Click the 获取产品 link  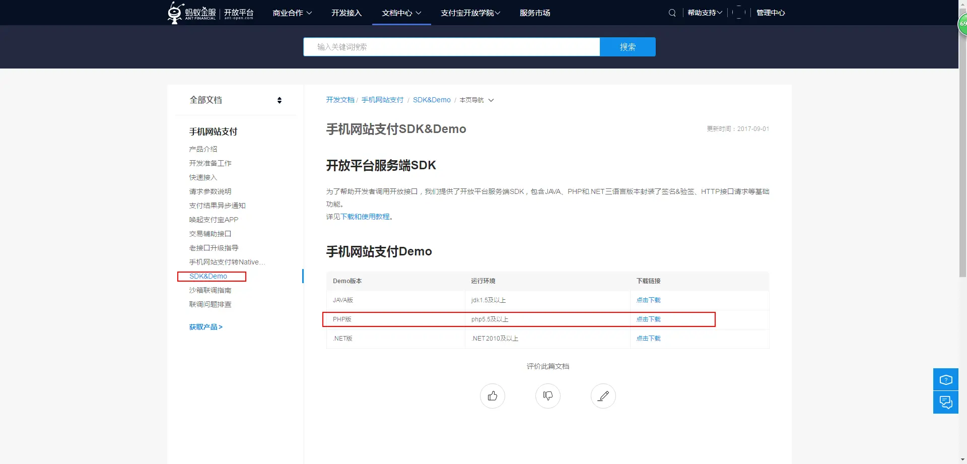(205, 327)
